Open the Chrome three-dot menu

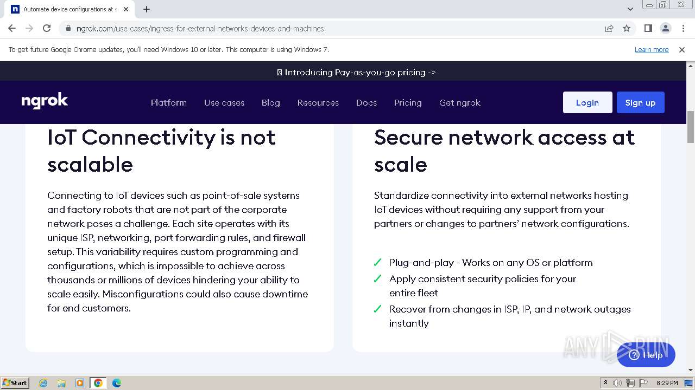pos(683,28)
